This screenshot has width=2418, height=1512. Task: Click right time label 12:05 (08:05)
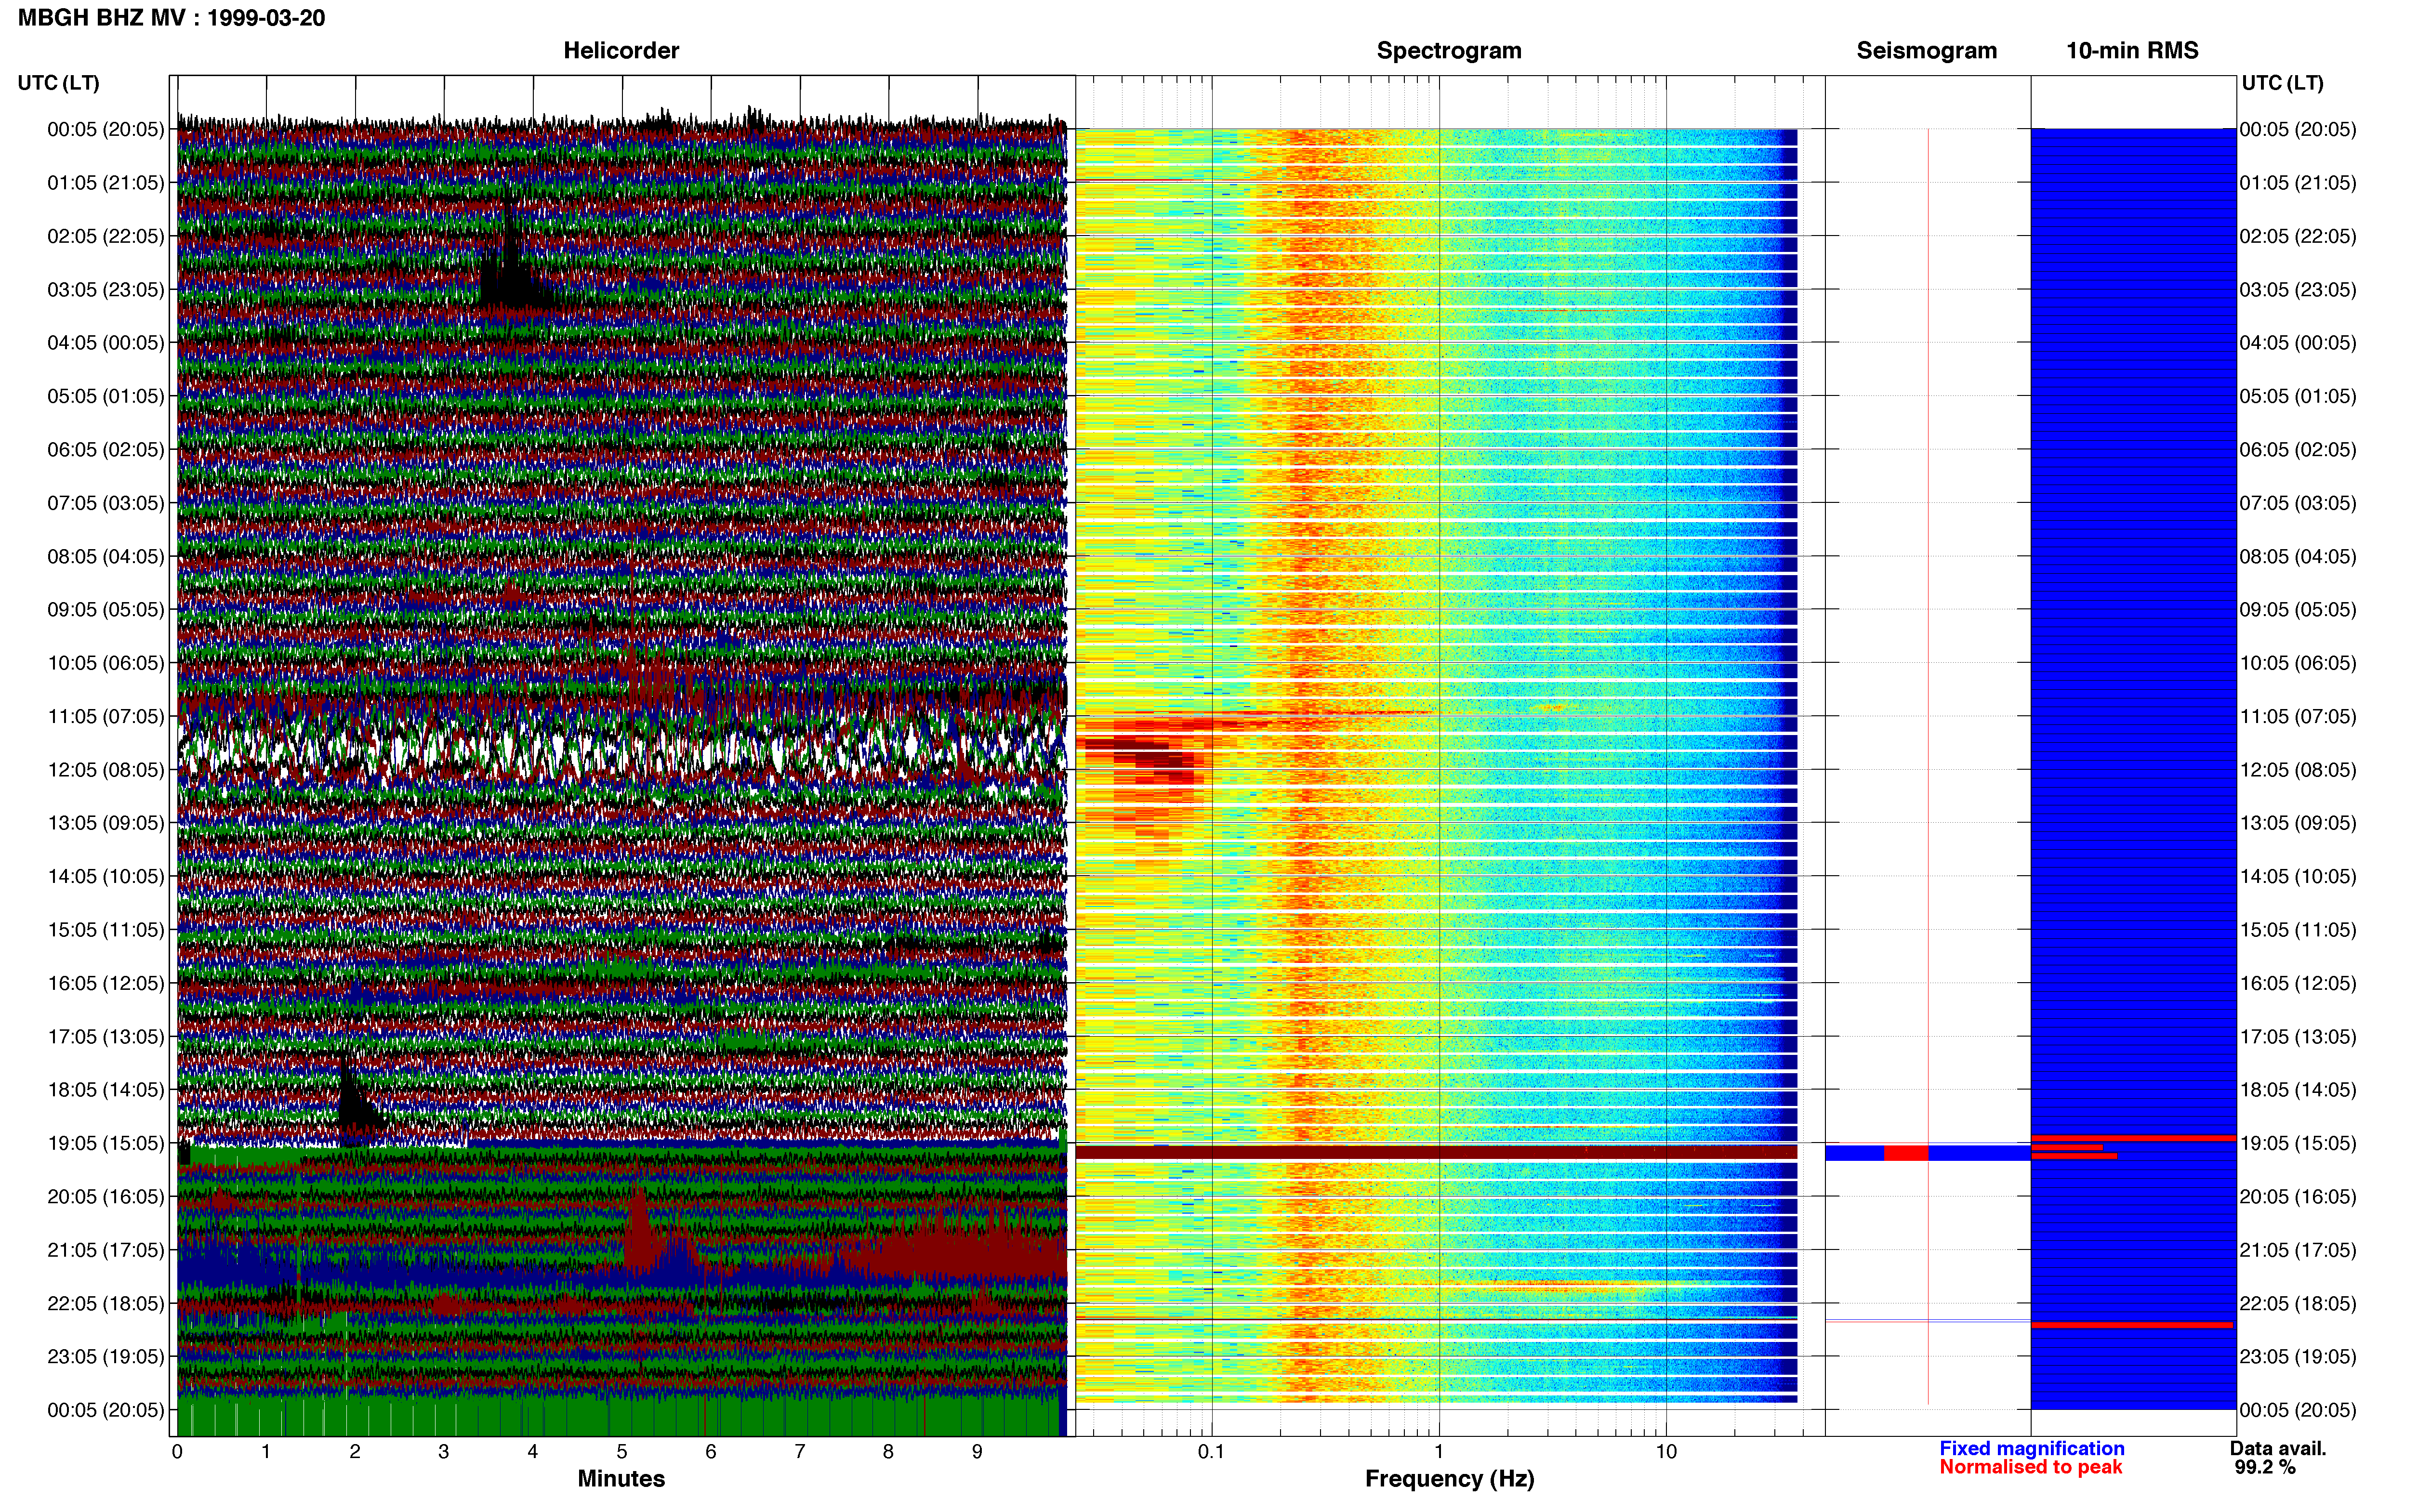coord(2298,770)
